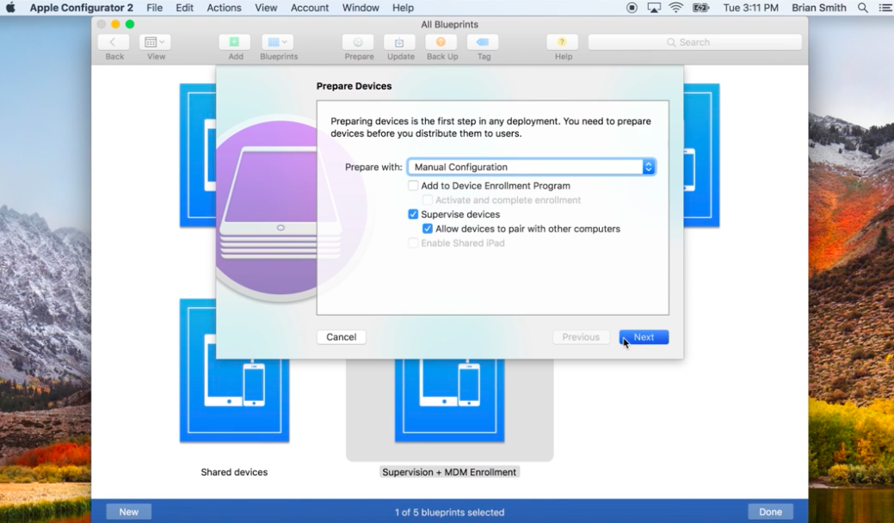
Task: Click the Update toolbar icon
Action: pyautogui.click(x=400, y=42)
